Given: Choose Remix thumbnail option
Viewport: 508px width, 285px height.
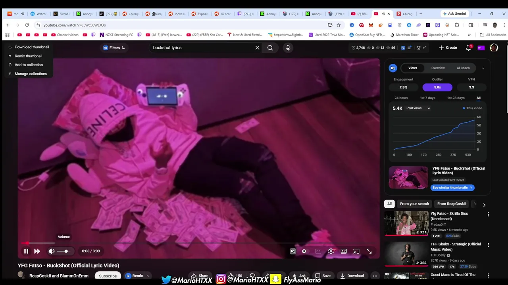Looking at the screenshot, I should tap(28, 56).
